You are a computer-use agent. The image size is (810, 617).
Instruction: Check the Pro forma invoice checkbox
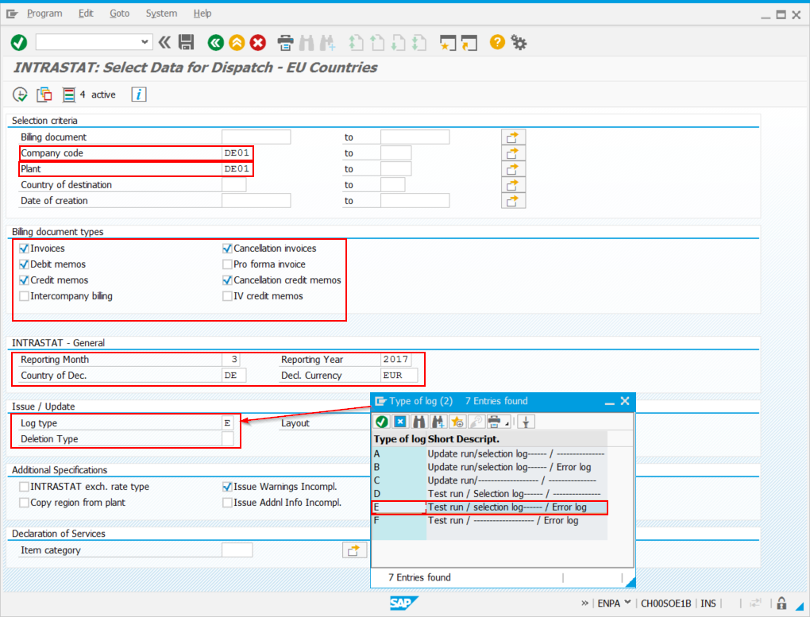[227, 264]
